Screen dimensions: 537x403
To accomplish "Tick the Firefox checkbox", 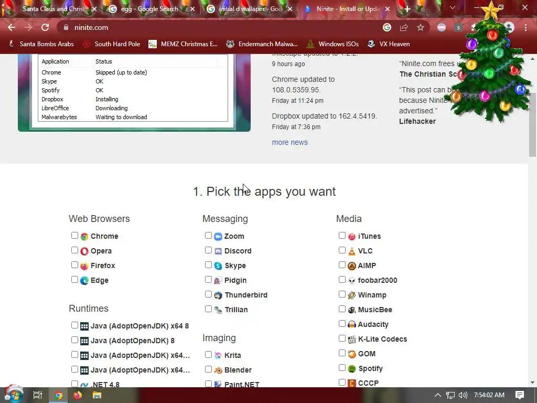I will (74, 265).
